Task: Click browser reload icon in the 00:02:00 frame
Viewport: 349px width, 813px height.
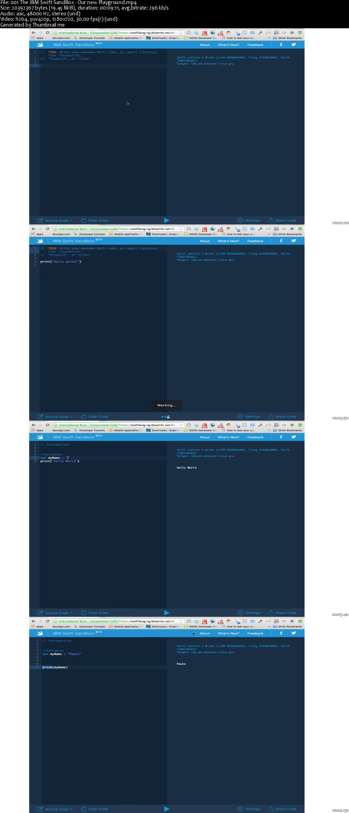Action: click(x=47, y=33)
